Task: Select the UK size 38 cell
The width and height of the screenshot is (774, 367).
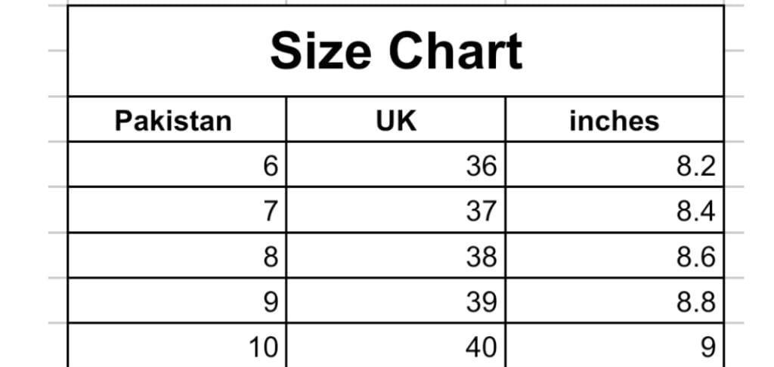Action: point(395,256)
